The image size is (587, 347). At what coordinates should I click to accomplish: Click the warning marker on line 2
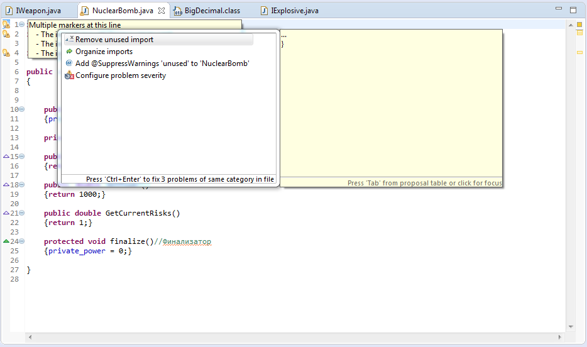coord(6,34)
